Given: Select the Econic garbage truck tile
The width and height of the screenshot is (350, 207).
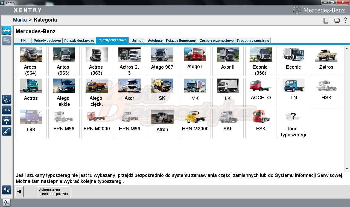Looking at the screenshot, I should coord(294,61).
